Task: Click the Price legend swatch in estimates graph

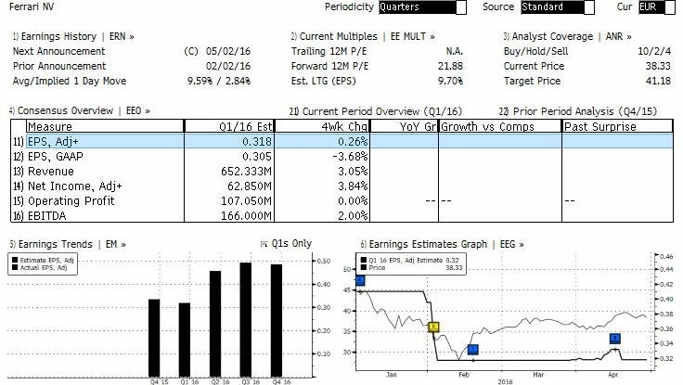Action: pyautogui.click(x=364, y=267)
